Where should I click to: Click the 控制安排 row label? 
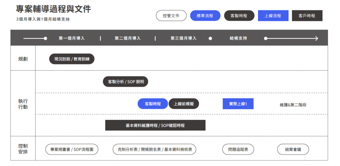pos(23,149)
